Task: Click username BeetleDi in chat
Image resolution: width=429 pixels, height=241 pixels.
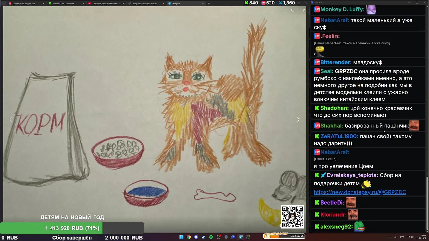Action: [x=332, y=203]
